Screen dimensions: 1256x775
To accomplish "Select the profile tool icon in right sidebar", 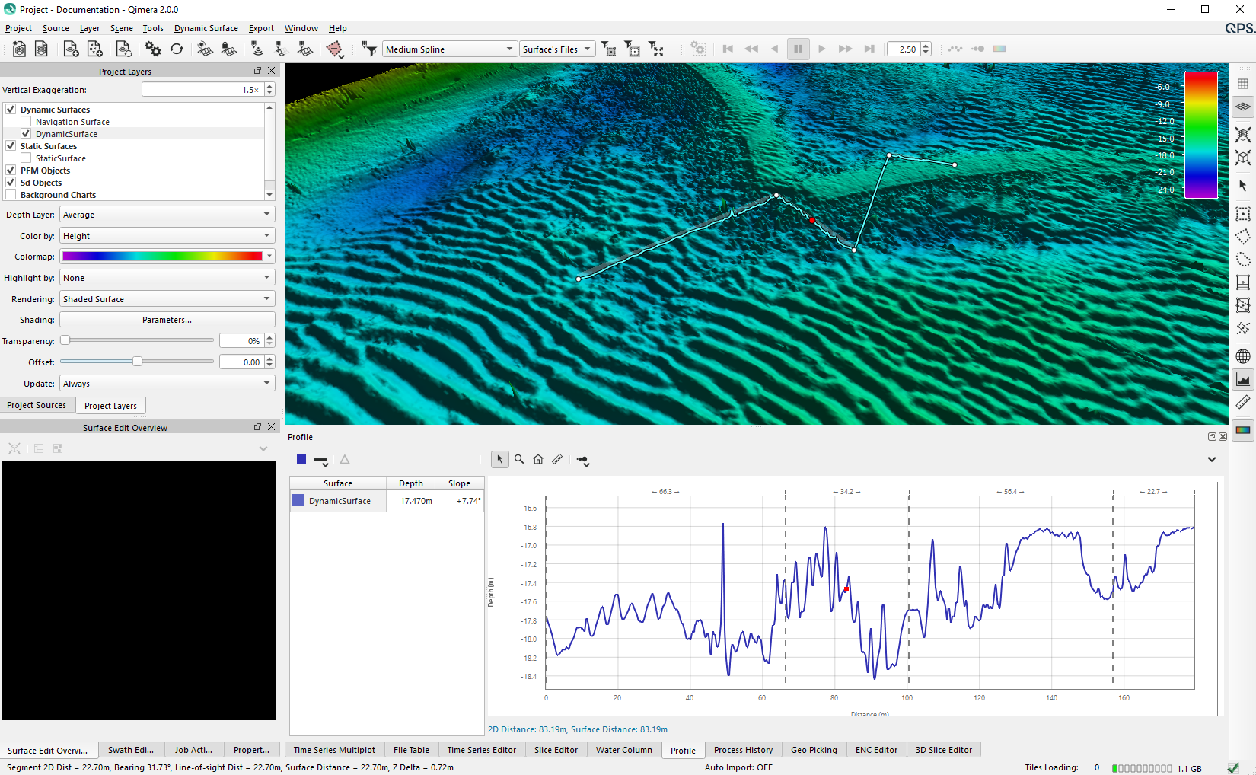I will [x=1242, y=379].
